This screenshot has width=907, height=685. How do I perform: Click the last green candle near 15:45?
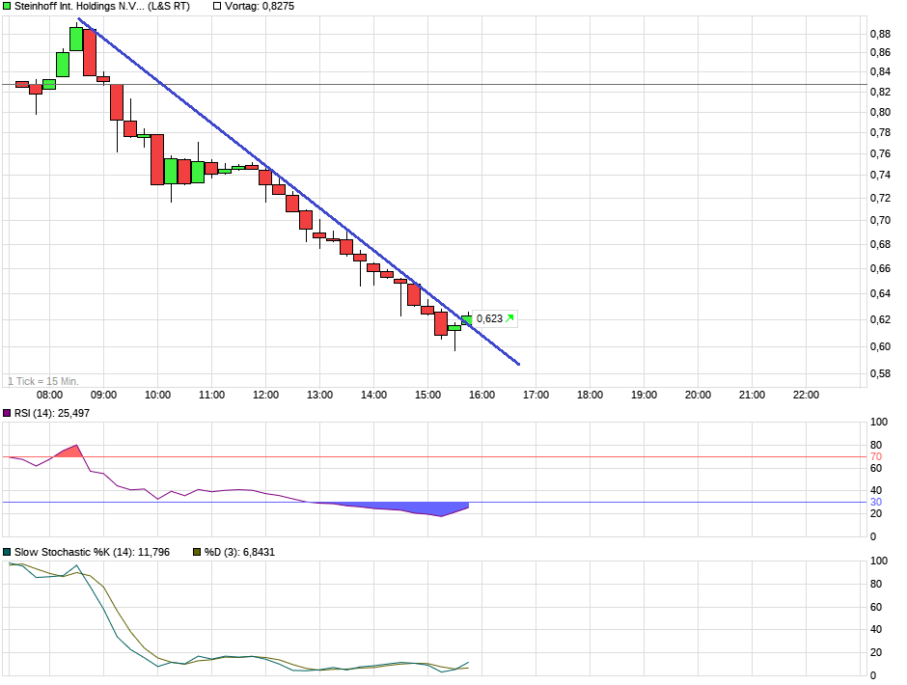(x=467, y=319)
